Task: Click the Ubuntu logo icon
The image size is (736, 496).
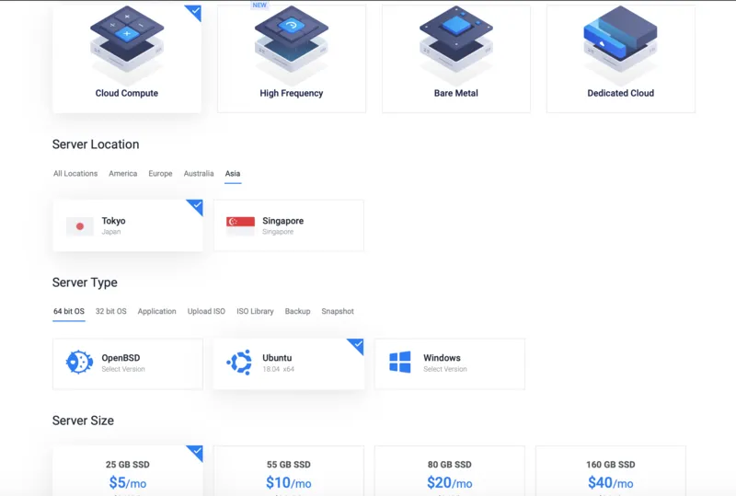Action: [x=239, y=363]
